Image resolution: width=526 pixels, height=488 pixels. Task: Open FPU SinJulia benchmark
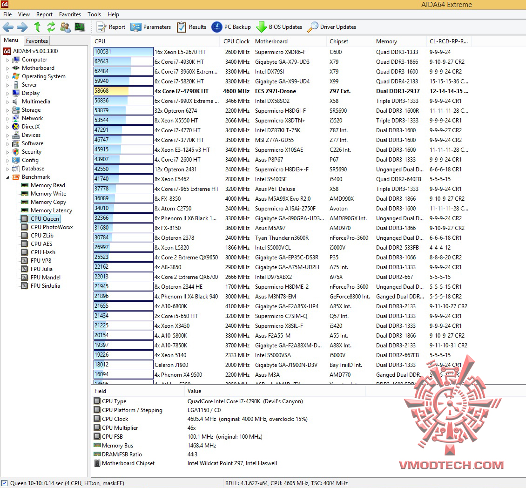pos(45,286)
